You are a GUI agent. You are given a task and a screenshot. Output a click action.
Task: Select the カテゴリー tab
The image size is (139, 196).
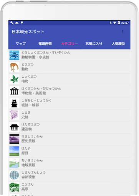(69, 44)
